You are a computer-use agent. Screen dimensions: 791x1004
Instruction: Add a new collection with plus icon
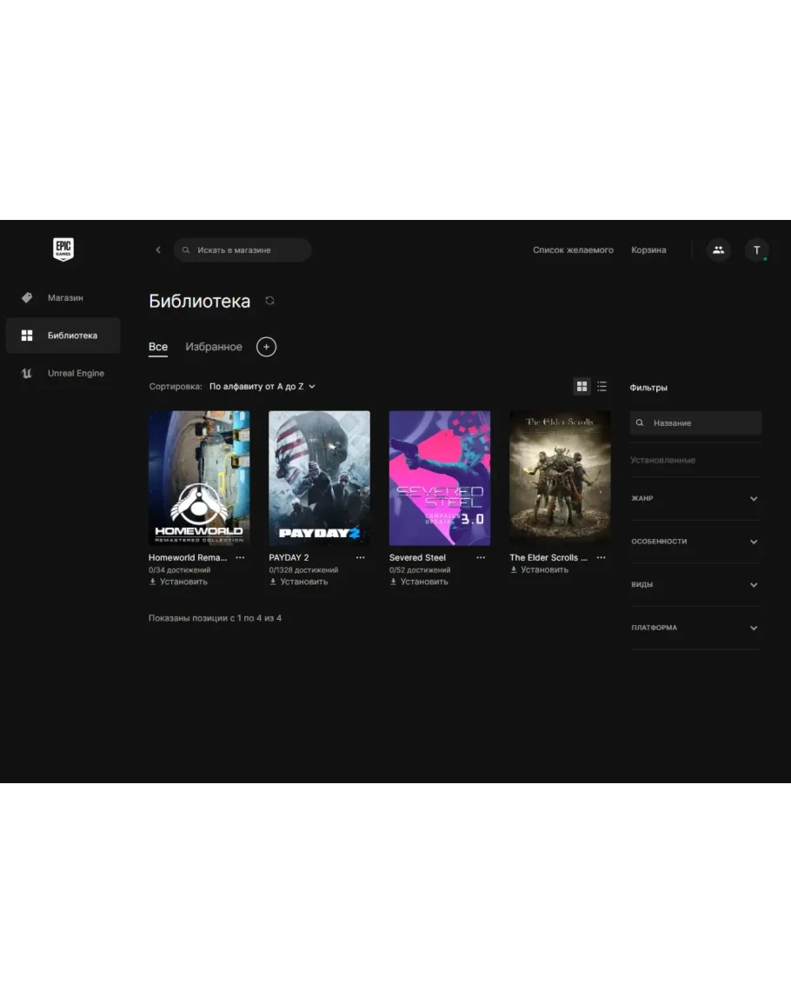266,347
